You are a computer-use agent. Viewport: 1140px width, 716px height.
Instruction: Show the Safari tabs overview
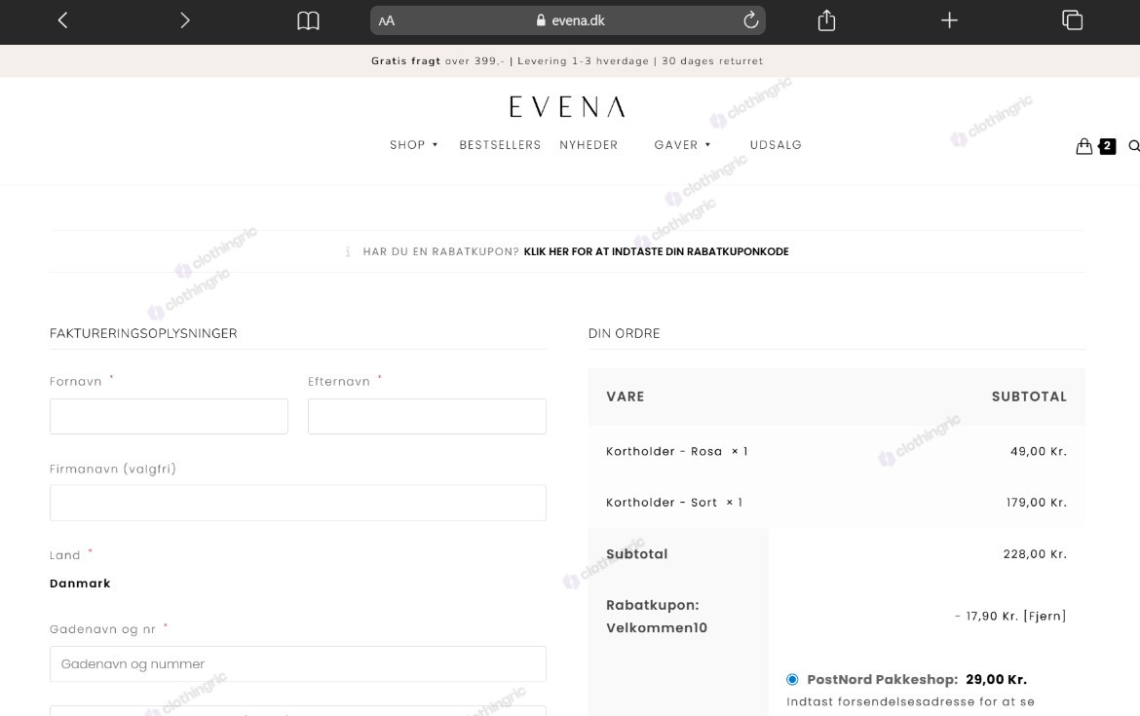1073,20
